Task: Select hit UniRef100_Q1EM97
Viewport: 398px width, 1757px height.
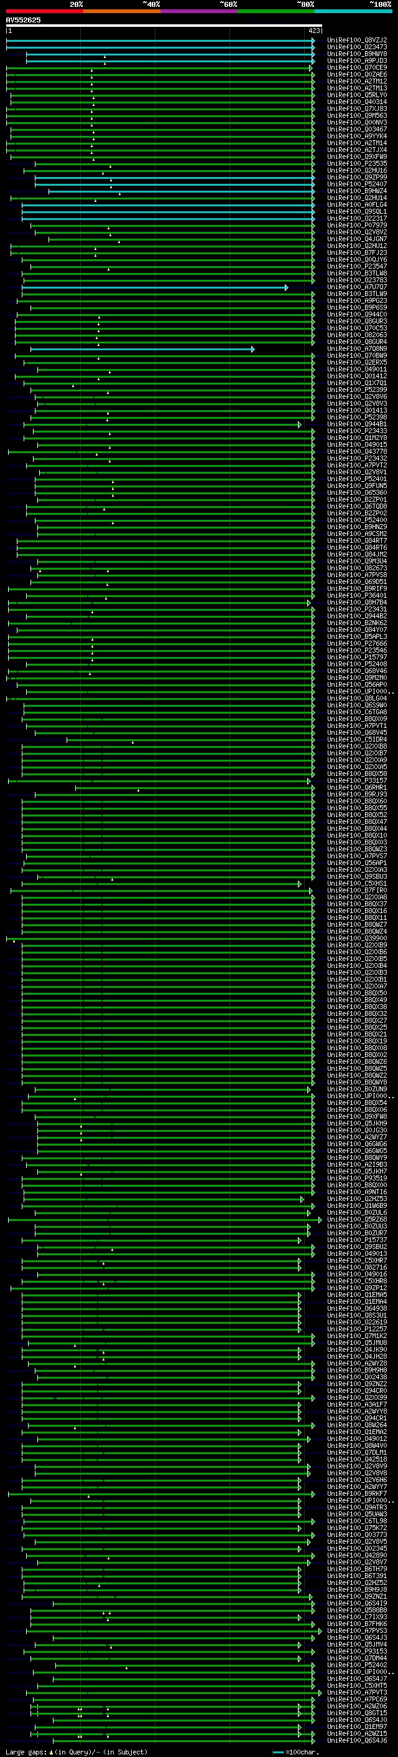Action: (x=356, y=1726)
